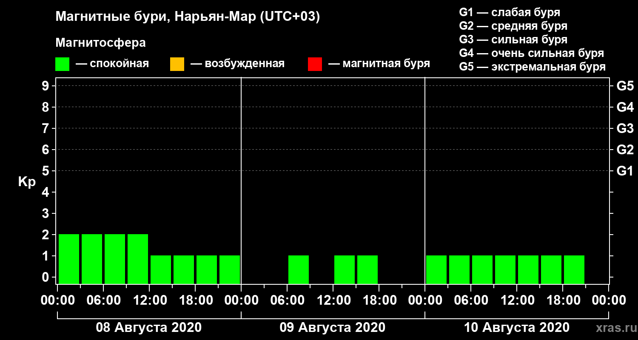Viewport: 638px width, 340px height.
Task: Click the 'G3 — сильная буря' legend line
Action: [x=513, y=40]
